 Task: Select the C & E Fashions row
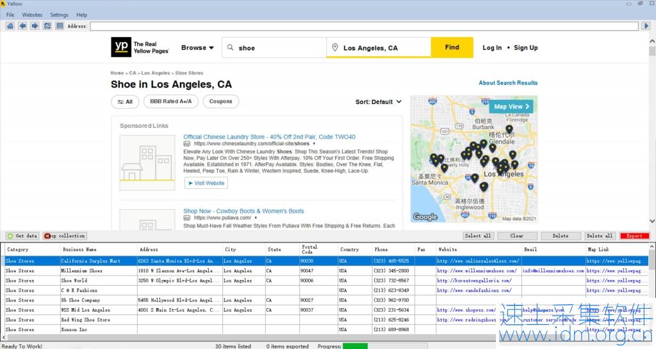pyautogui.click(x=326, y=290)
